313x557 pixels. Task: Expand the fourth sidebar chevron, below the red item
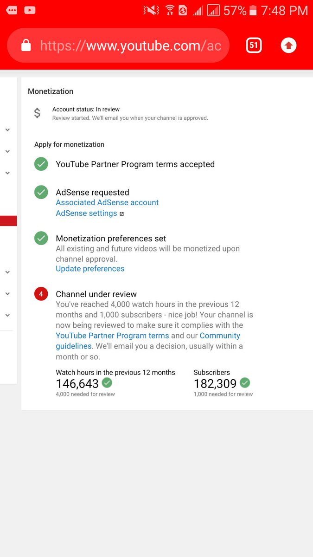click(x=7, y=272)
